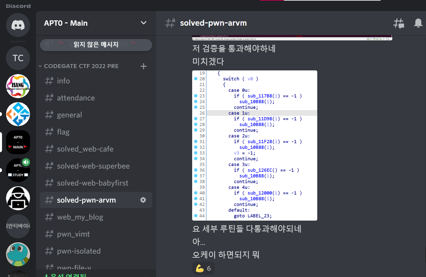Open the solved-web-superbee channel
This screenshot has height=277, width=426.
click(x=96, y=166)
